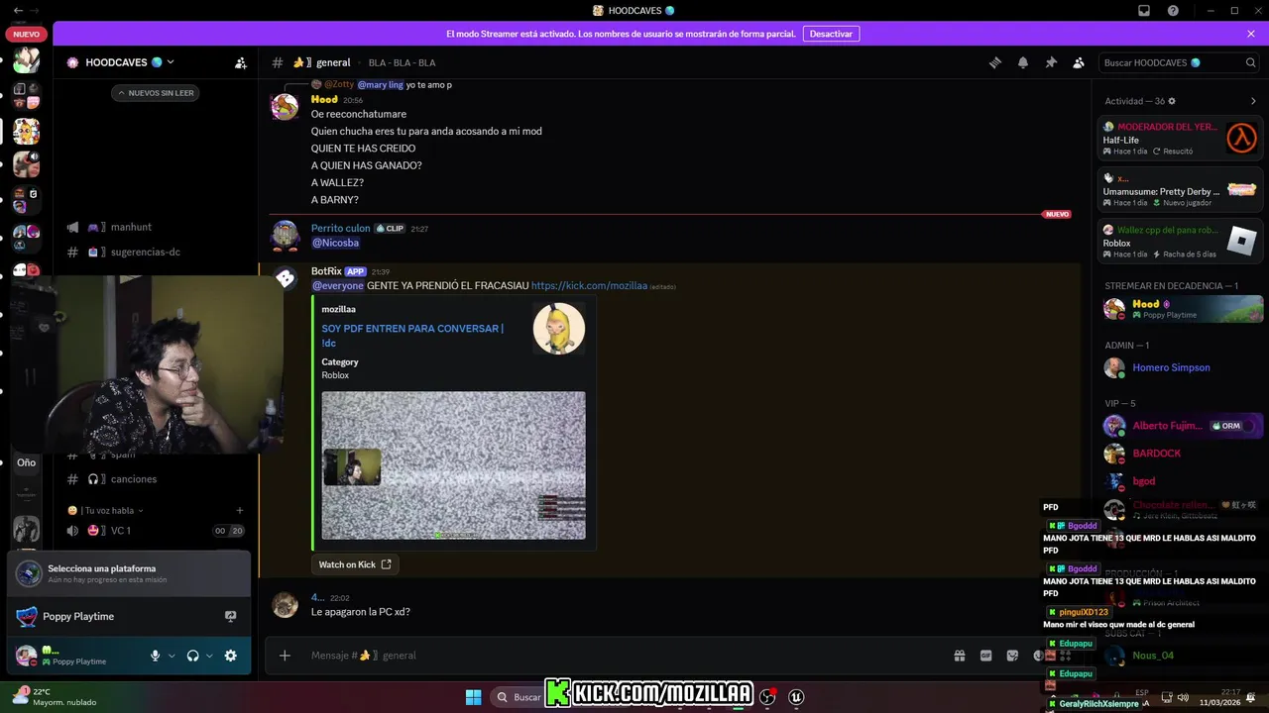Open user settings gear icon
This screenshot has width=1269, height=713.
(231, 656)
